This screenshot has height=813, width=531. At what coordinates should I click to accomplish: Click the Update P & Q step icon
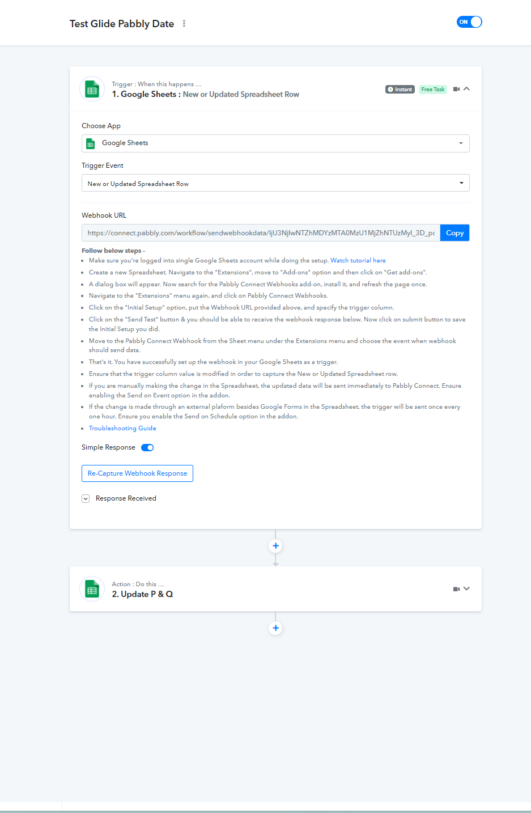92,589
